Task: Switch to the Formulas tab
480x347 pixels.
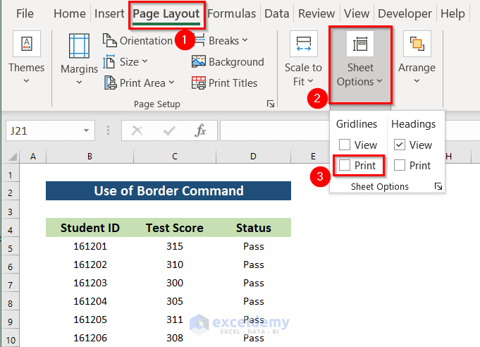Action: click(231, 14)
